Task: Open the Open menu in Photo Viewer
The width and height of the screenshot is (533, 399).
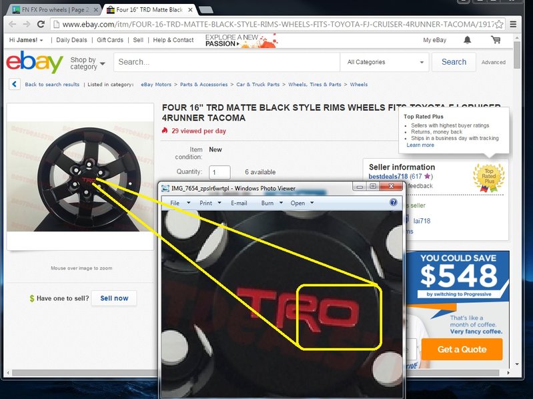Action: click(302, 203)
